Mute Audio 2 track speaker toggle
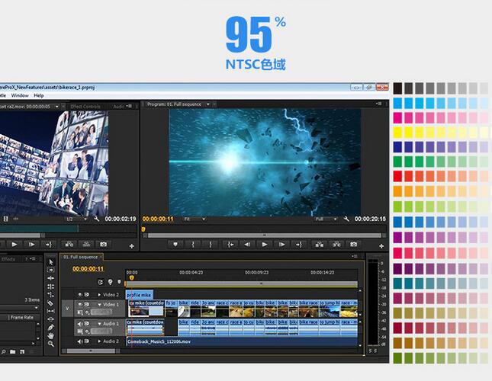This screenshot has width=492, height=381. click(80, 341)
